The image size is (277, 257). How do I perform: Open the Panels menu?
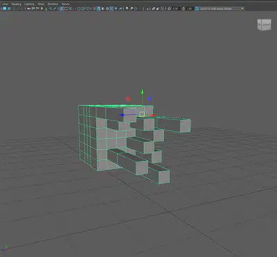click(65, 4)
